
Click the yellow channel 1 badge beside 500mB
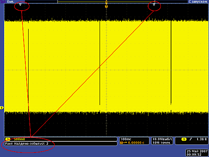(8, 139)
